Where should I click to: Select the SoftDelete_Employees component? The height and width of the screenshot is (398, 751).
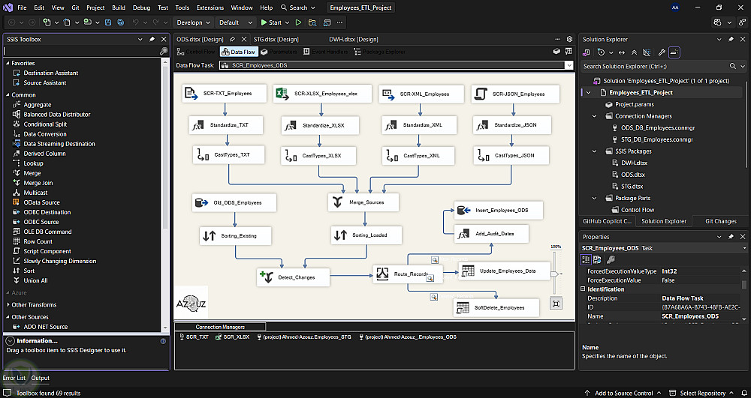coord(496,308)
